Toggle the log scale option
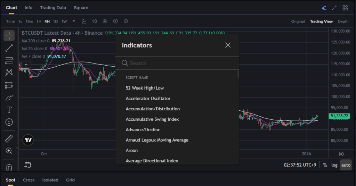The image size is (356, 186). pos(334,165)
